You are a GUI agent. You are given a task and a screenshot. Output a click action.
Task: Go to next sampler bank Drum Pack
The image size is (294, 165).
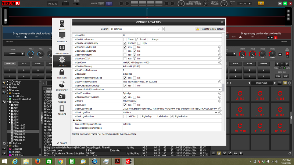click(x=275, y=83)
